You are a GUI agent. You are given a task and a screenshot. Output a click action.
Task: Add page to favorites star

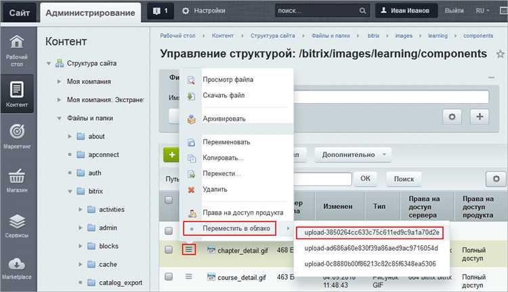click(500, 54)
